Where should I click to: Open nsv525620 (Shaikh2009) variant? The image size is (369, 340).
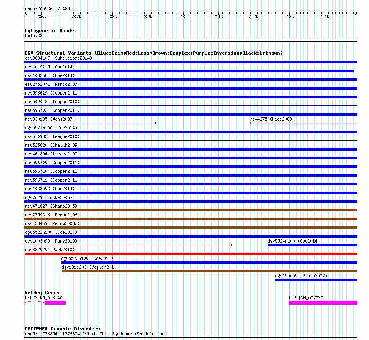[52, 145]
